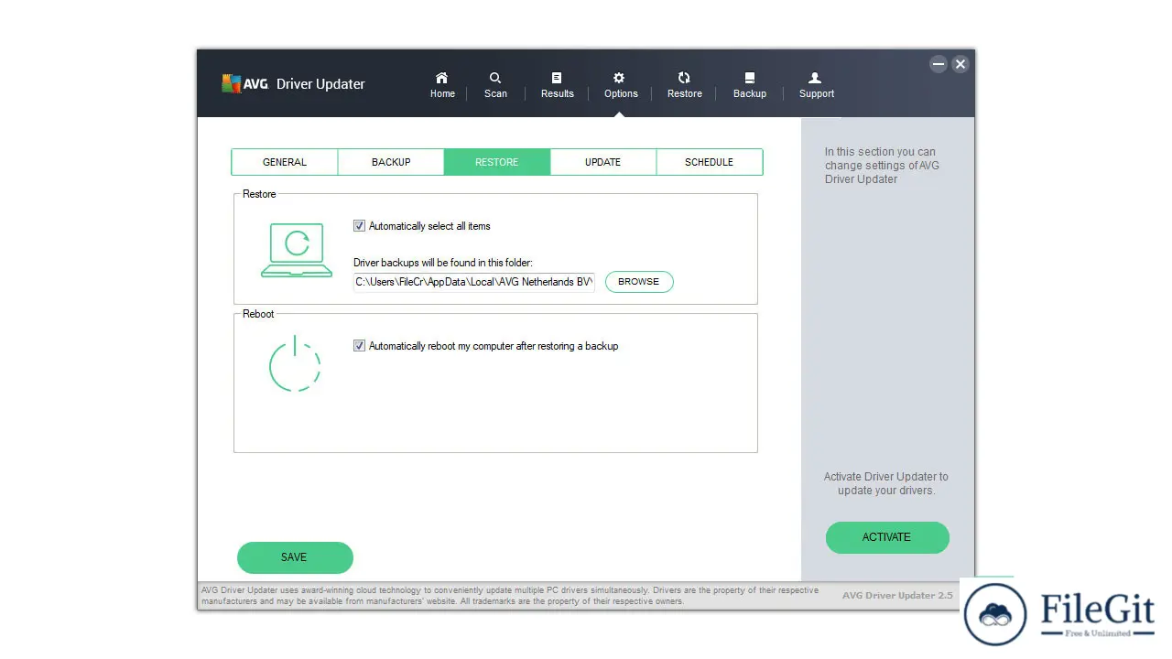1172x659 pixels.
Task: Click the 'Reboot' group label
Action: [258, 314]
